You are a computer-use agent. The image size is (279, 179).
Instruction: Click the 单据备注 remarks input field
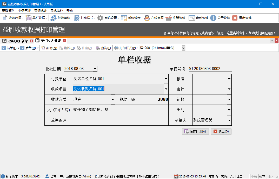pos(121,120)
